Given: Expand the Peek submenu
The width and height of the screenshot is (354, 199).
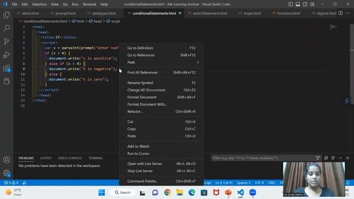Looking at the screenshot, I should [x=162, y=62].
